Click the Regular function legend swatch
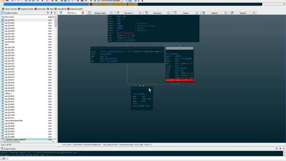The image size is (286, 161). [19, 9]
